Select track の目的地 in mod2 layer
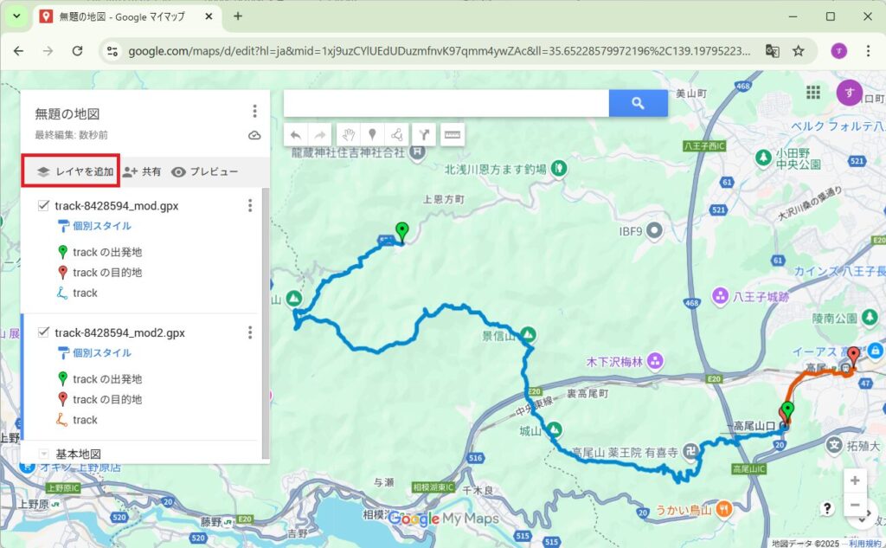 click(106, 399)
